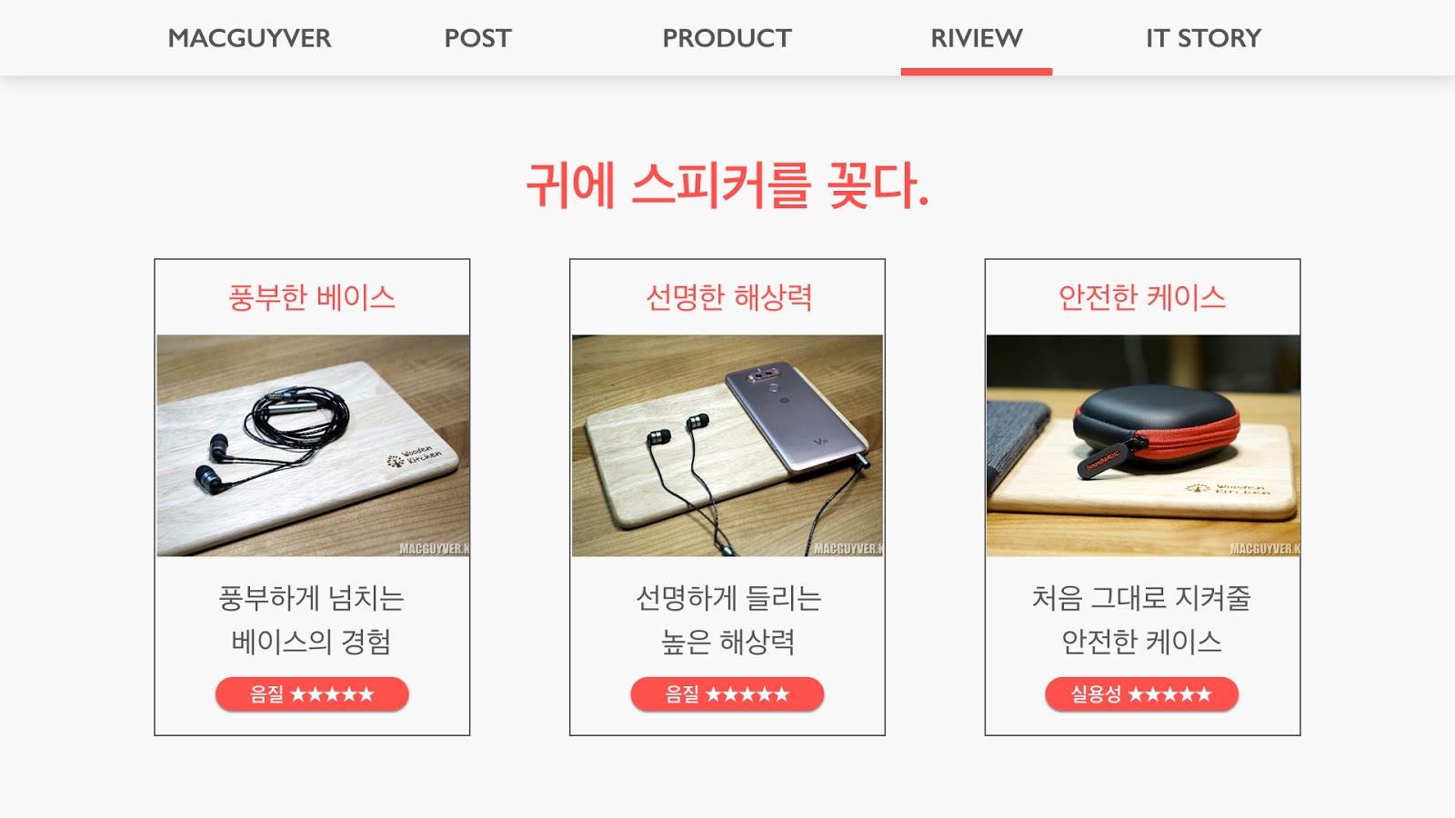The height and width of the screenshot is (818, 1455).
Task: Select the red zipper case photo
Action: click(1143, 445)
